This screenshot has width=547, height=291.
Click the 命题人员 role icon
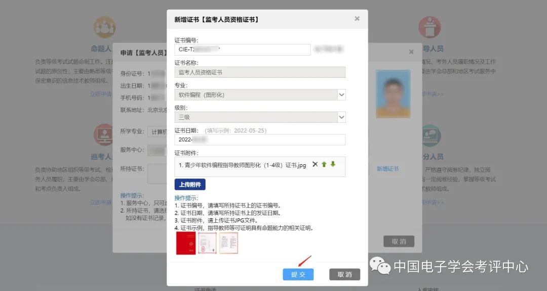pos(104,27)
